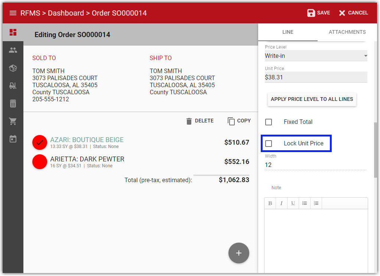
Task: Save the order with the SAVE button
Action: coord(318,13)
